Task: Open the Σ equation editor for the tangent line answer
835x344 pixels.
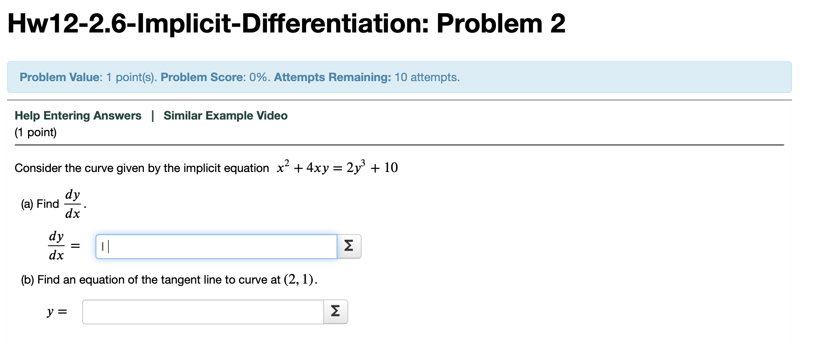Action: 335,311
